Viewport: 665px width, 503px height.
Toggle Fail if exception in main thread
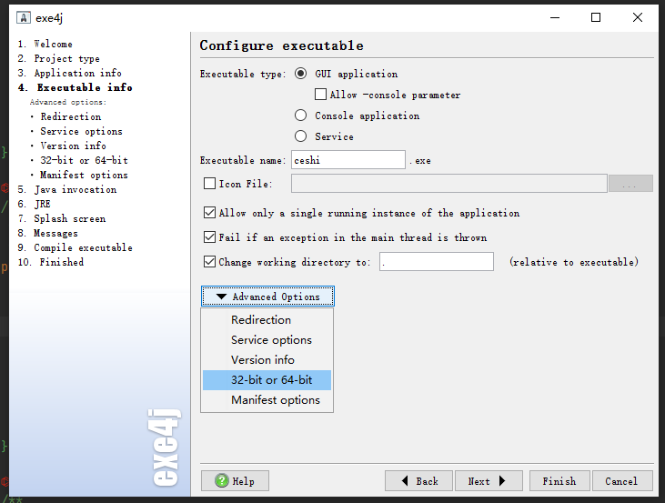210,237
